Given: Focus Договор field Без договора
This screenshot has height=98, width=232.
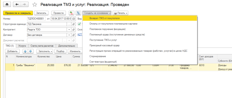Looking at the screenshot, I should point(47,35).
